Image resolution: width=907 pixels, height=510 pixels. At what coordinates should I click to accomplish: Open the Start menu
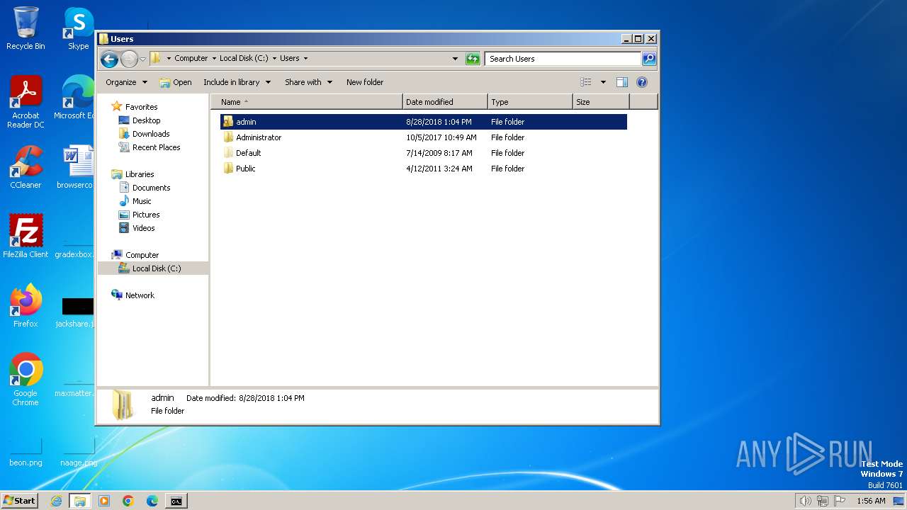pyautogui.click(x=19, y=501)
